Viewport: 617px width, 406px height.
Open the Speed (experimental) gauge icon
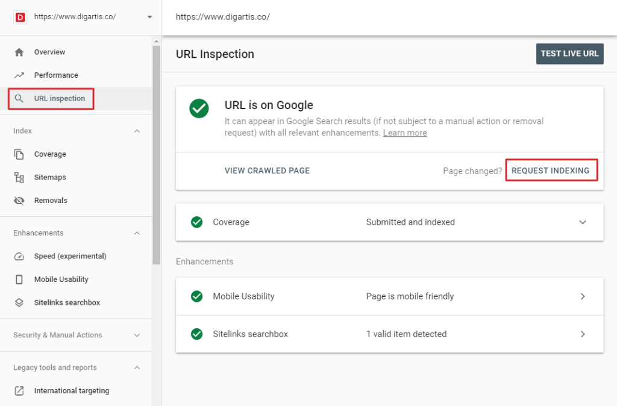coord(19,256)
